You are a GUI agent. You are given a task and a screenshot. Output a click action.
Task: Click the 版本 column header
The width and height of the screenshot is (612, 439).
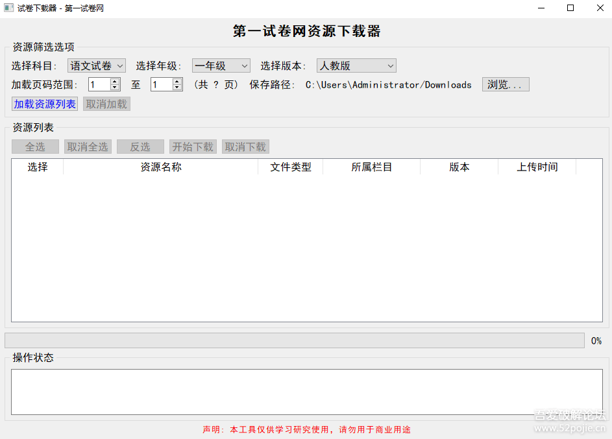click(459, 167)
